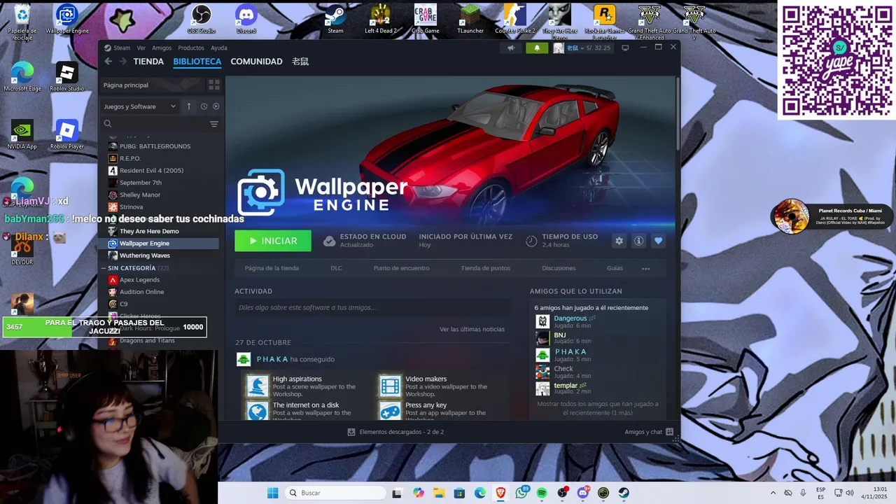
Task: Open the green notifications bell
Action: (x=537, y=48)
